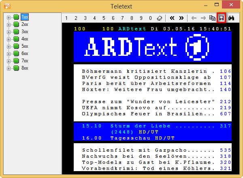This screenshot has height=178, width=243.
Task: Click page number 140 for Höxter headline
Action: tap(226, 89)
